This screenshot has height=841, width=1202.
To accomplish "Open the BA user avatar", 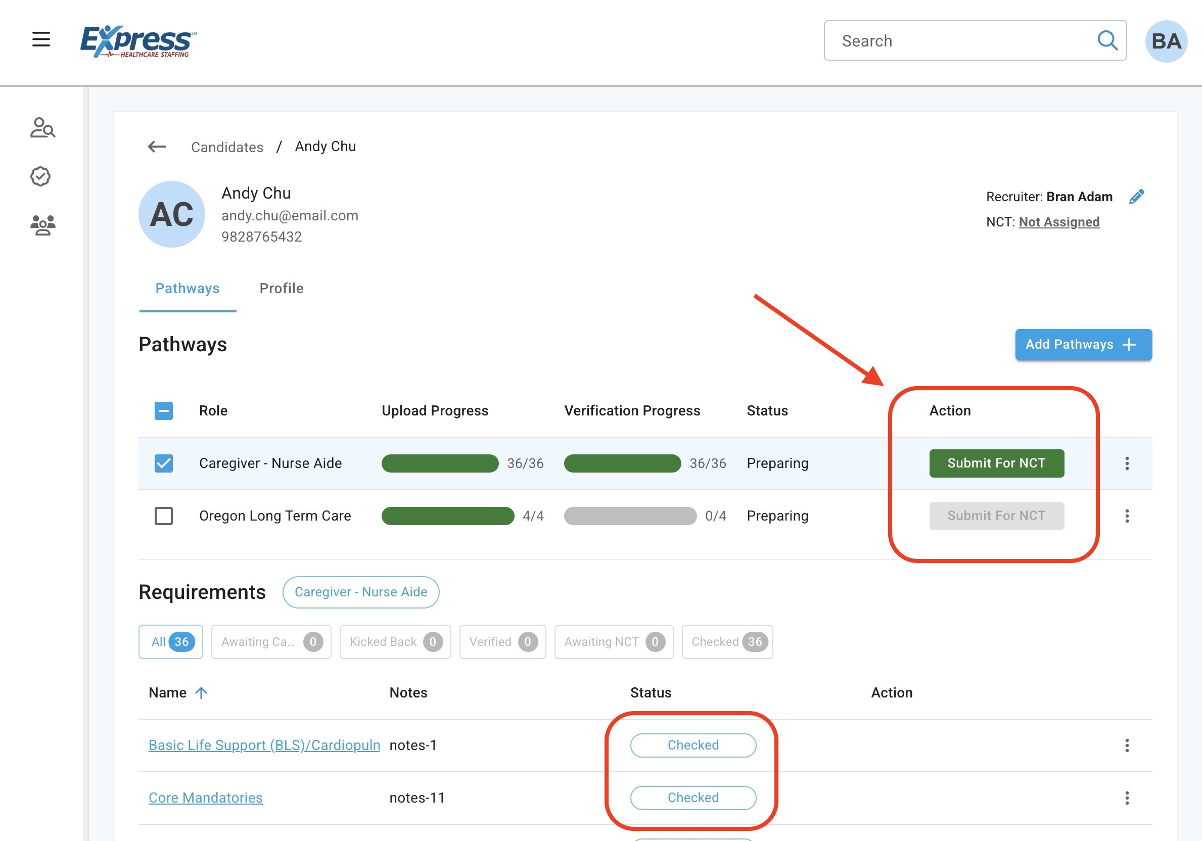I will point(1166,41).
